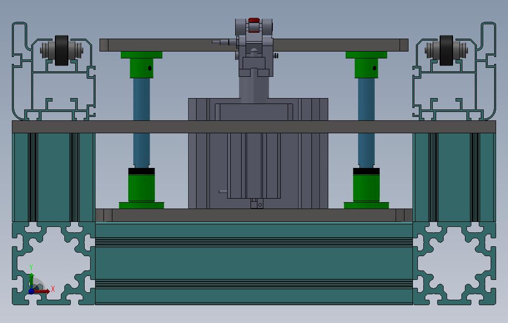Select the right upper green shaft collar
Screen dimensions: 508x323
click(x=366, y=64)
